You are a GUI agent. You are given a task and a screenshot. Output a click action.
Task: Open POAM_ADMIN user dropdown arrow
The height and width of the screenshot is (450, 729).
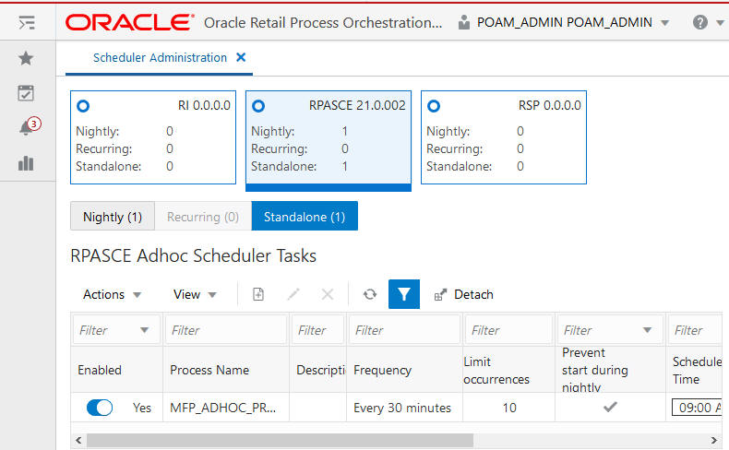point(664,23)
